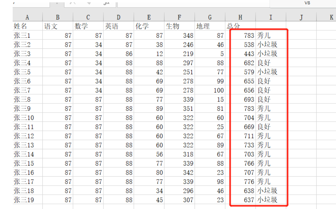336x209 pixels.
Task: Select the 语文 header cell
Action: tap(58, 26)
